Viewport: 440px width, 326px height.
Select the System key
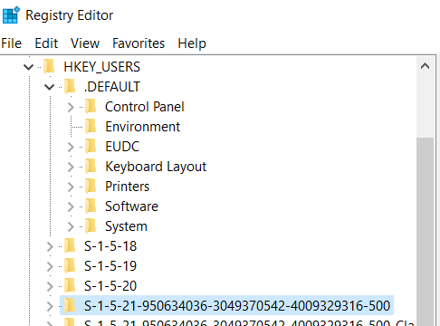pyautogui.click(x=126, y=226)
